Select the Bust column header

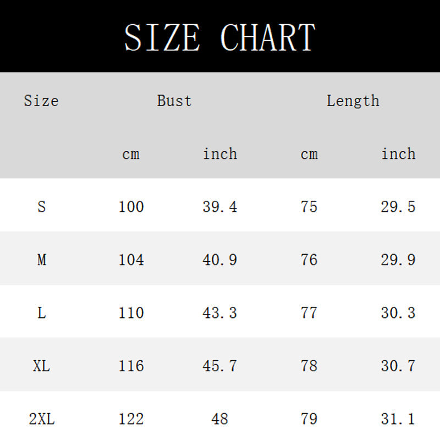tap(174, 101)
